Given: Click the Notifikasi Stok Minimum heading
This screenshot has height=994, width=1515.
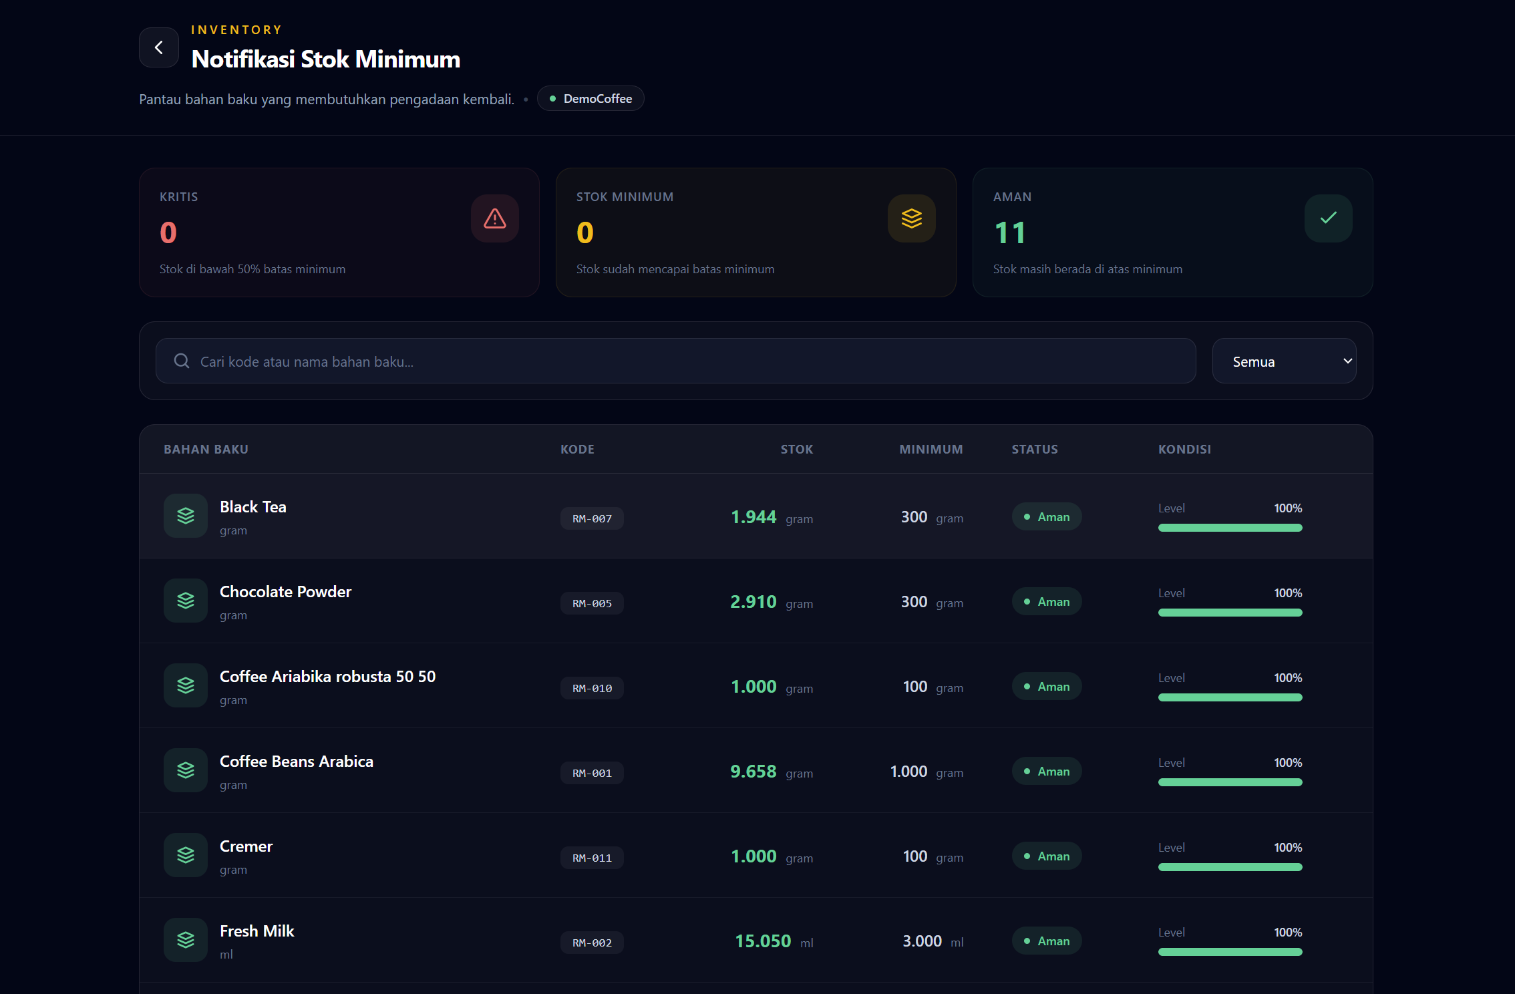Looking at the screenshot, I should 326,59.
